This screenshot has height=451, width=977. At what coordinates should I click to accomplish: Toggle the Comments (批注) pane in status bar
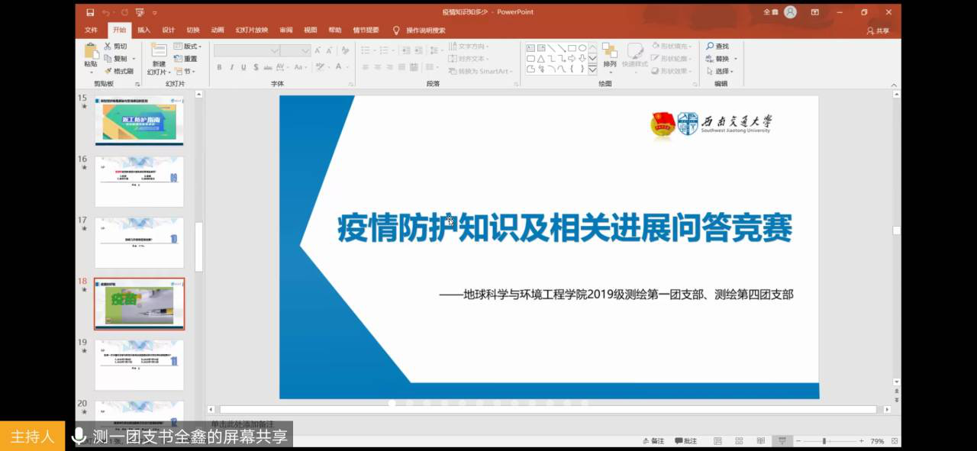point(685,441)
